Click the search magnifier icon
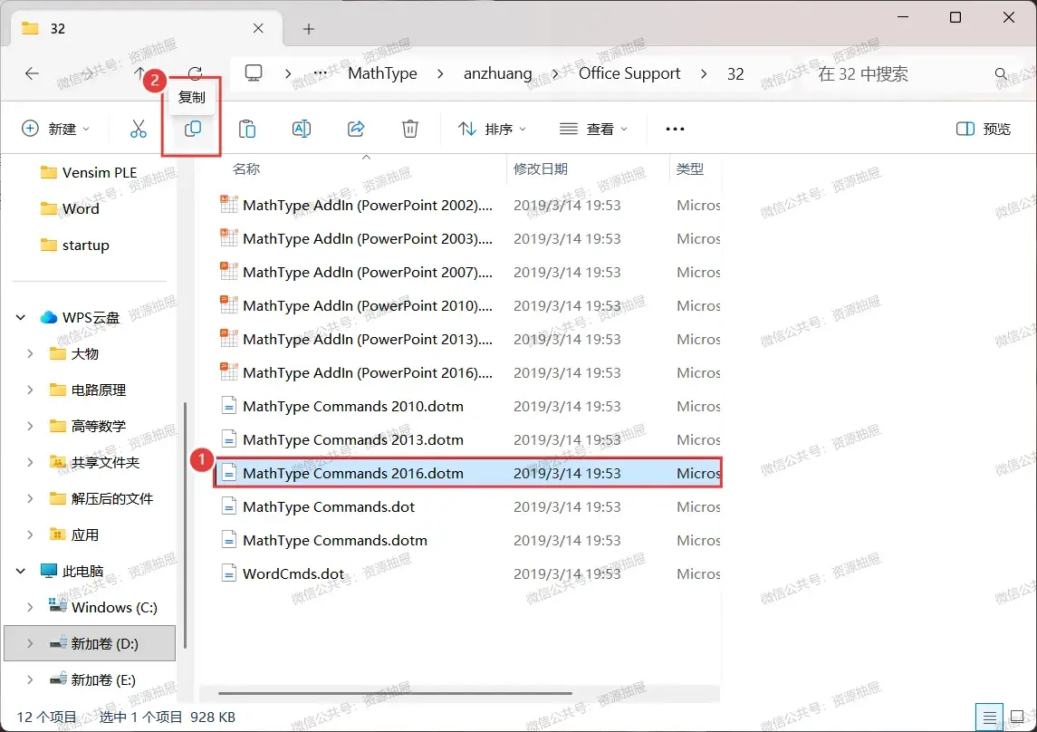 click(x=1001, y=73)
